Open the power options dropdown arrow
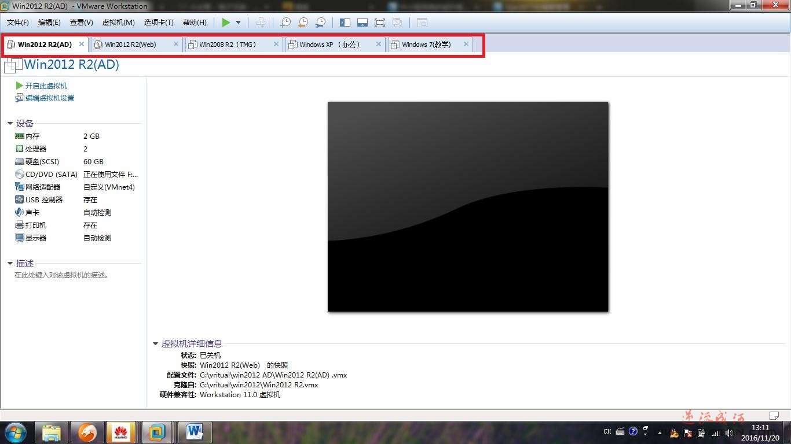Image resolution: width=791 pixels, height=444 pixels. tap(238, 23)
